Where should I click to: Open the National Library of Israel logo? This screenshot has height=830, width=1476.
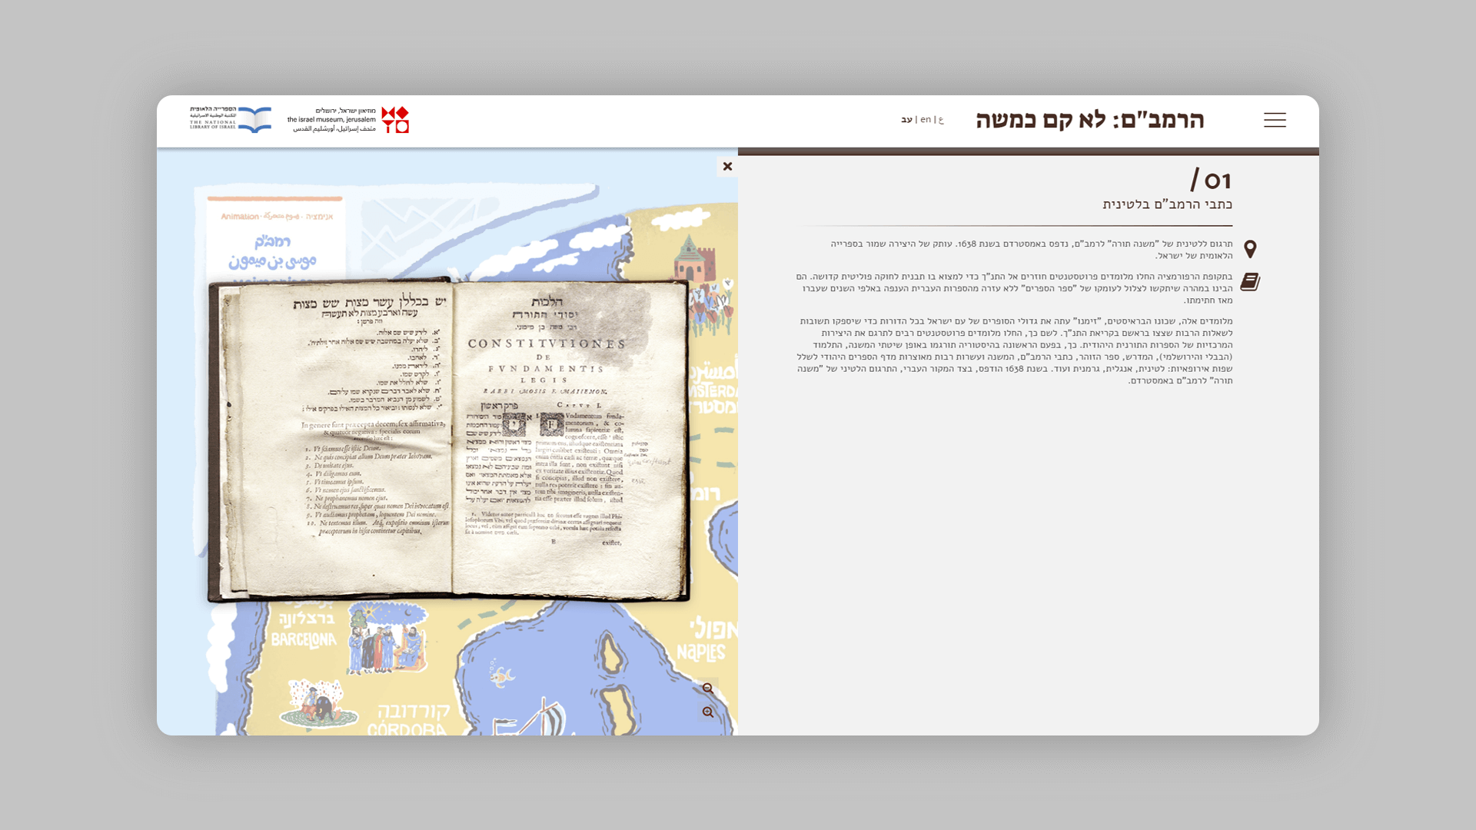[231, 119]
